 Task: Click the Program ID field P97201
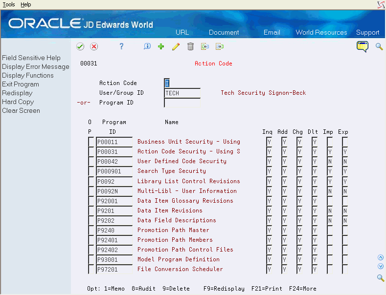click(114, 270)
